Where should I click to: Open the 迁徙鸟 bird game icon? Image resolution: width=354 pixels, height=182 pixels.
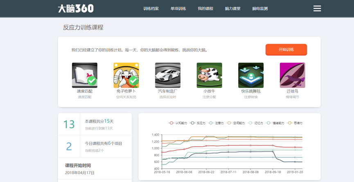pyautogui.click(x=292, y=75)
